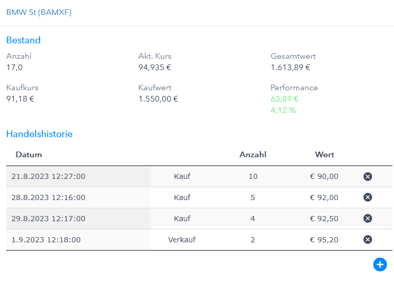
Task: Click the Kaufwert value 1.550,00 €
Action: pos(158,99)
